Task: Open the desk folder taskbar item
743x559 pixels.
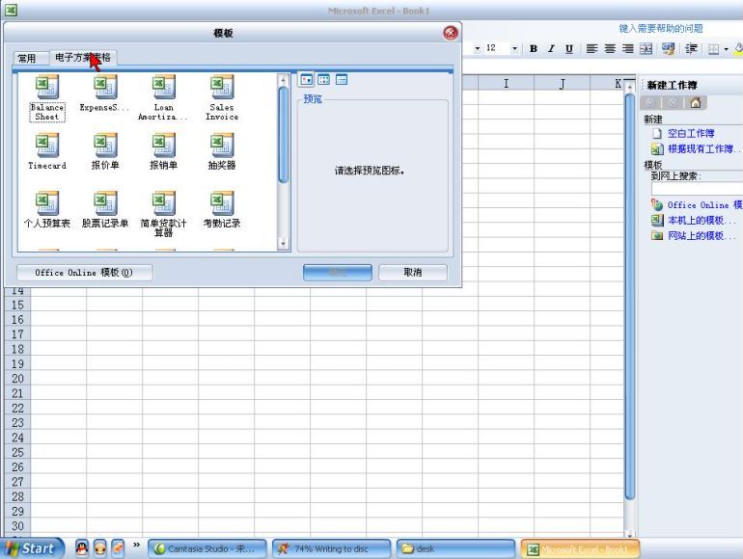Action: (455, 549)
